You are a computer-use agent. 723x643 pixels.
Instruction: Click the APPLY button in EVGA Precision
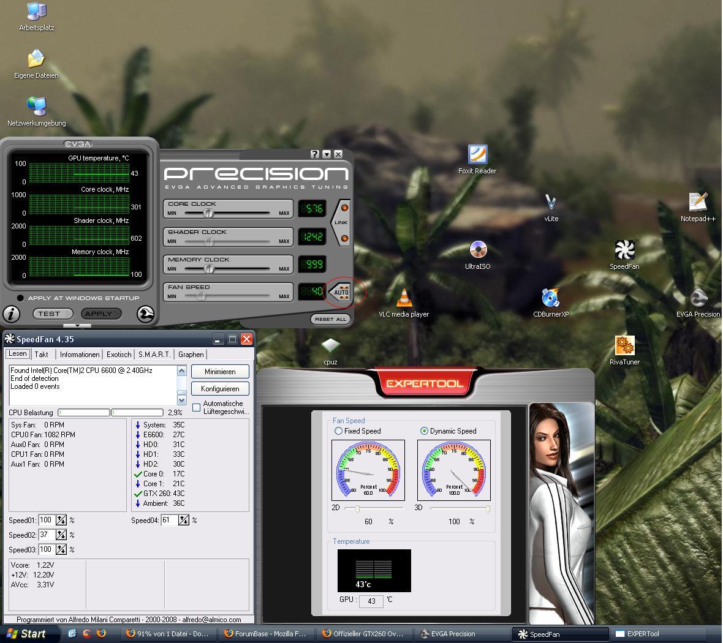pyautogui.click(x=101, y=314)
